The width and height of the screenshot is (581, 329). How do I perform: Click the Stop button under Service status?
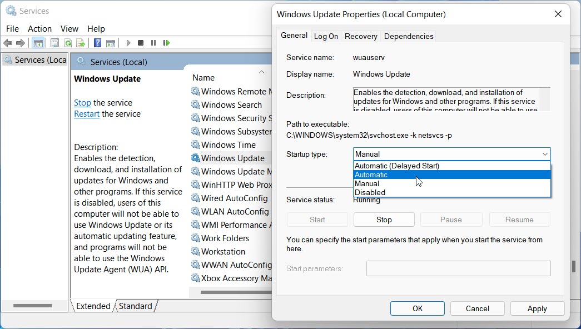(384, 220)
